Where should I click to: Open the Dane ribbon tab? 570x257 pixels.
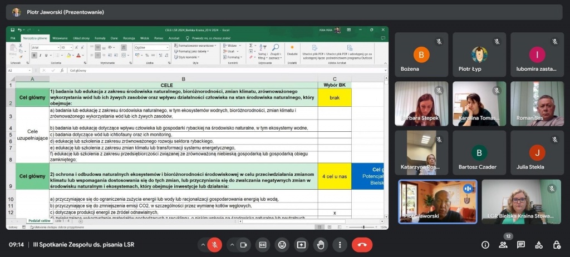click(x=114, y=38)
